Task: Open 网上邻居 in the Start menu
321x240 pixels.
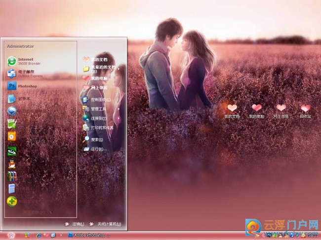Action: coord(95,88)
